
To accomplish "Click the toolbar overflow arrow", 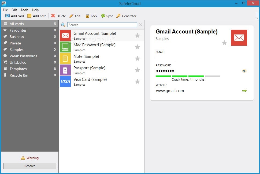I will pyautogui.click(x=257, y=18).
